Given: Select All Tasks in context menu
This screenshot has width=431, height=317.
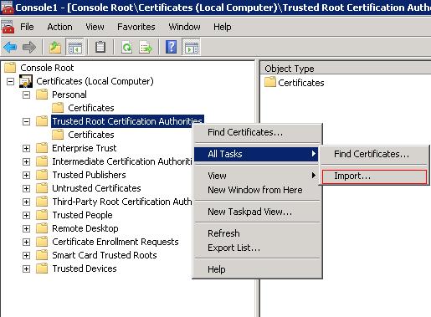Looking at the screenshot, I should point(256,154).
